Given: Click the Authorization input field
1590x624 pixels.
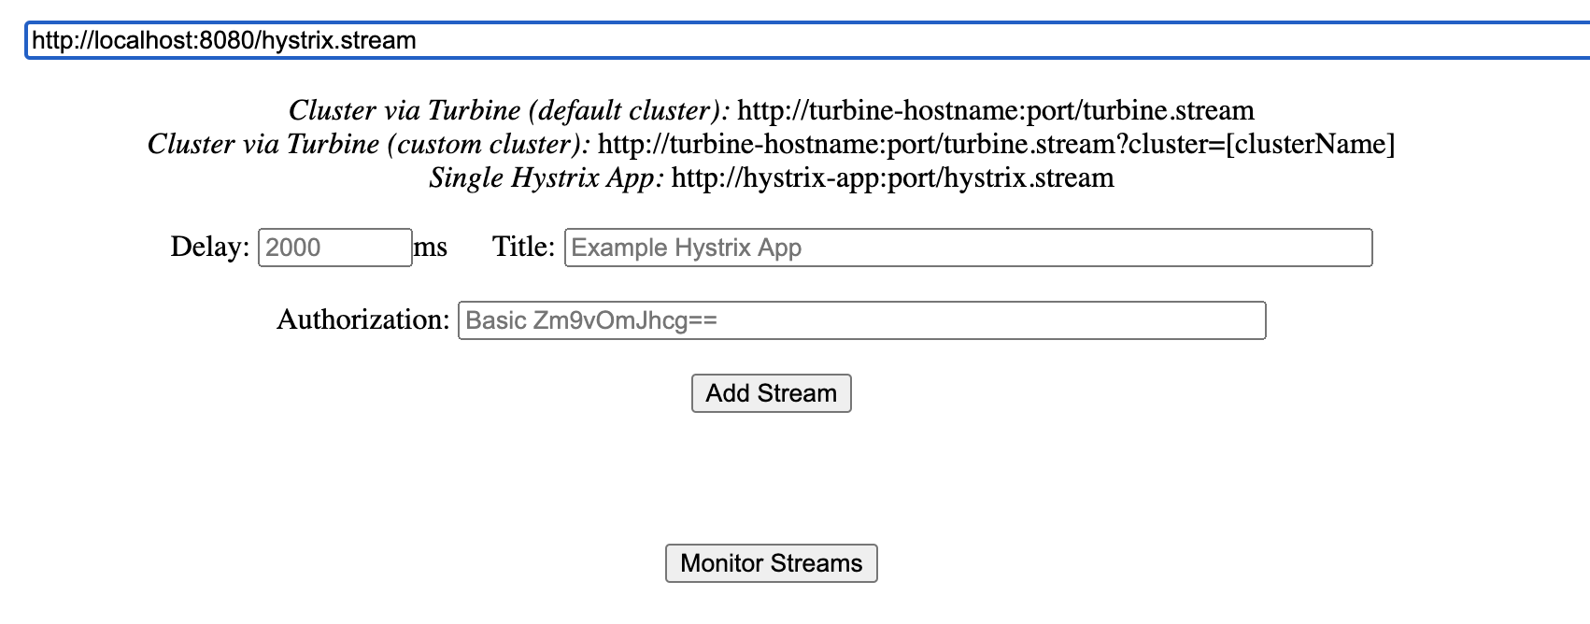Looking at the screenshot, I should [x=861, y=320].
